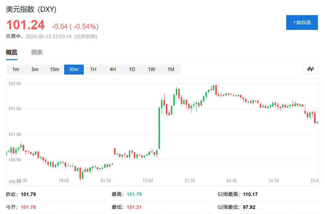
Task: Select the 1m timeframe
Action: coord(15,69)
